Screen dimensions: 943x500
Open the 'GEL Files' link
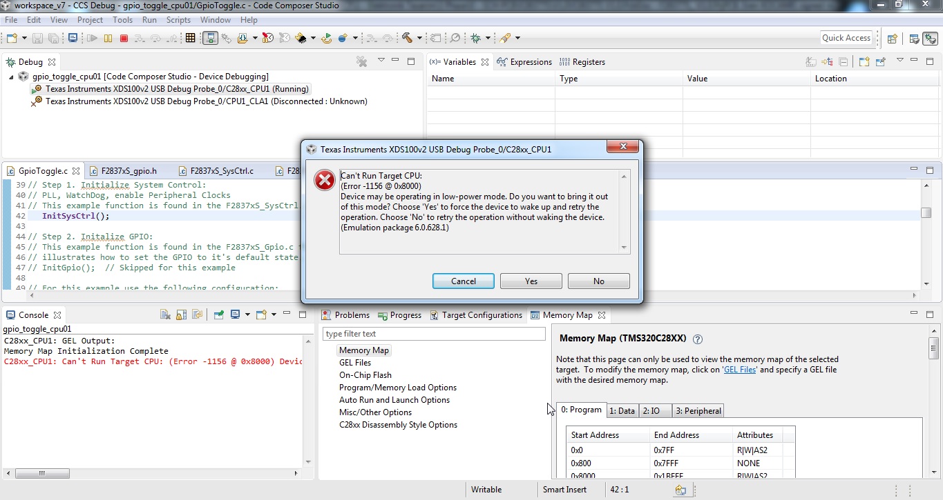[741, 370]
